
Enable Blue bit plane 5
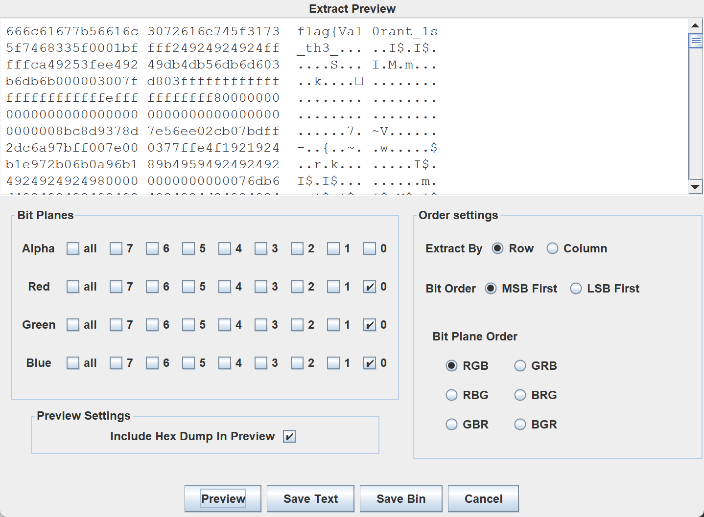pos(188,363)
